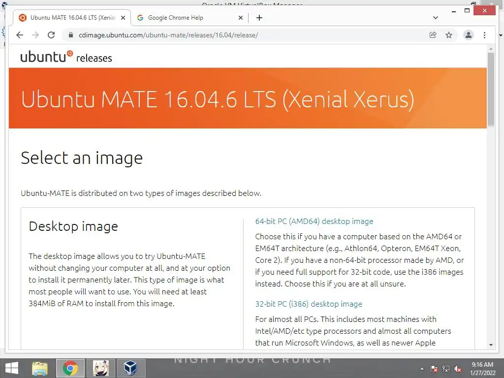The width and height of the screenshot is (504, 378).
Task: Click the 'Desktop image' heading
Action: coord(73,226)
